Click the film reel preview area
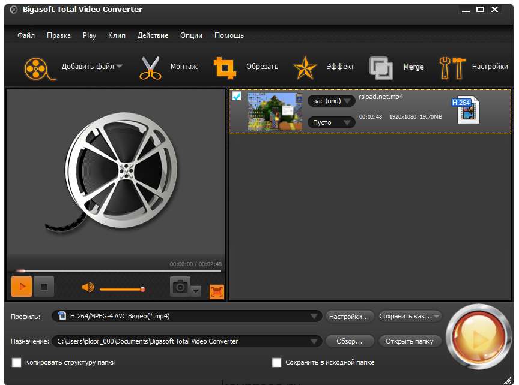This screenshot has width=519, height=385. tap(116, 172)
